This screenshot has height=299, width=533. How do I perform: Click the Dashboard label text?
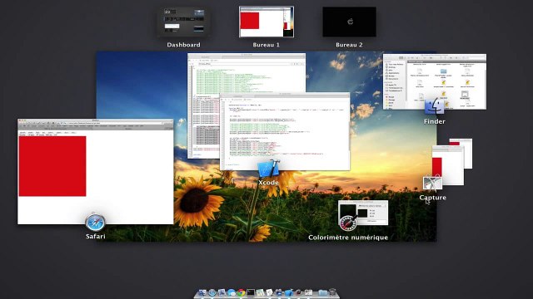[183, 45]
